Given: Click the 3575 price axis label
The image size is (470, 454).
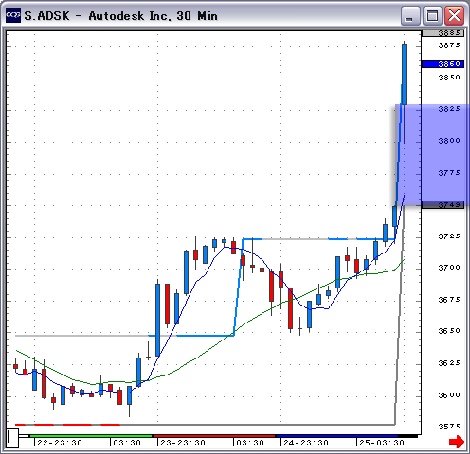Looking at the screenshot, I should pos(449,427).
